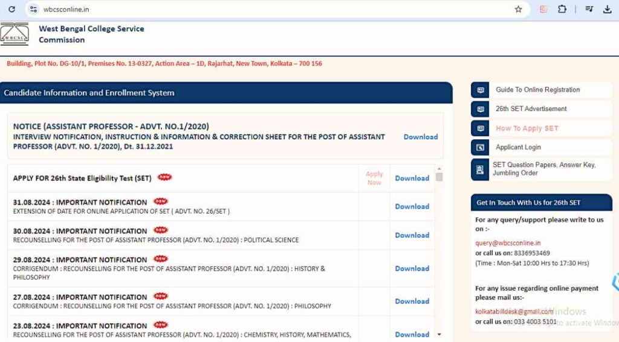
Task: Click the notification list scroll down arrow
Action: 439,335
